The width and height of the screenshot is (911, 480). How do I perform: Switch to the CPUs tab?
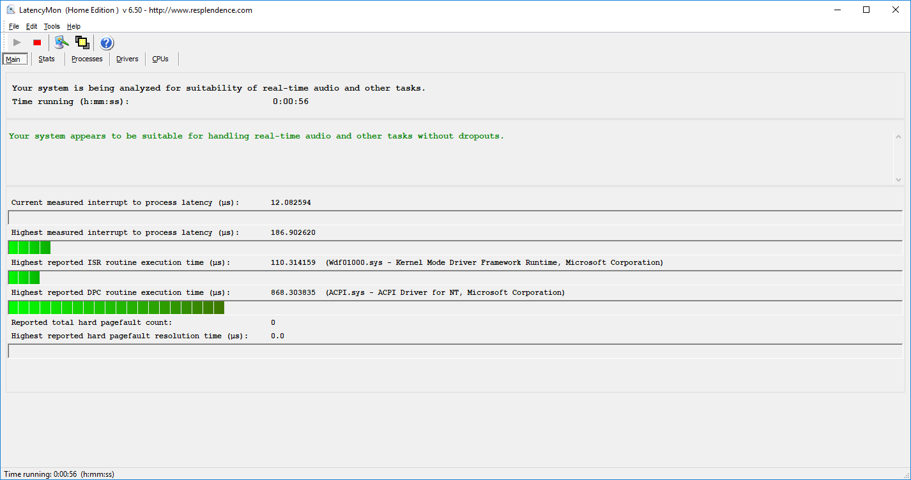(160, 59)
